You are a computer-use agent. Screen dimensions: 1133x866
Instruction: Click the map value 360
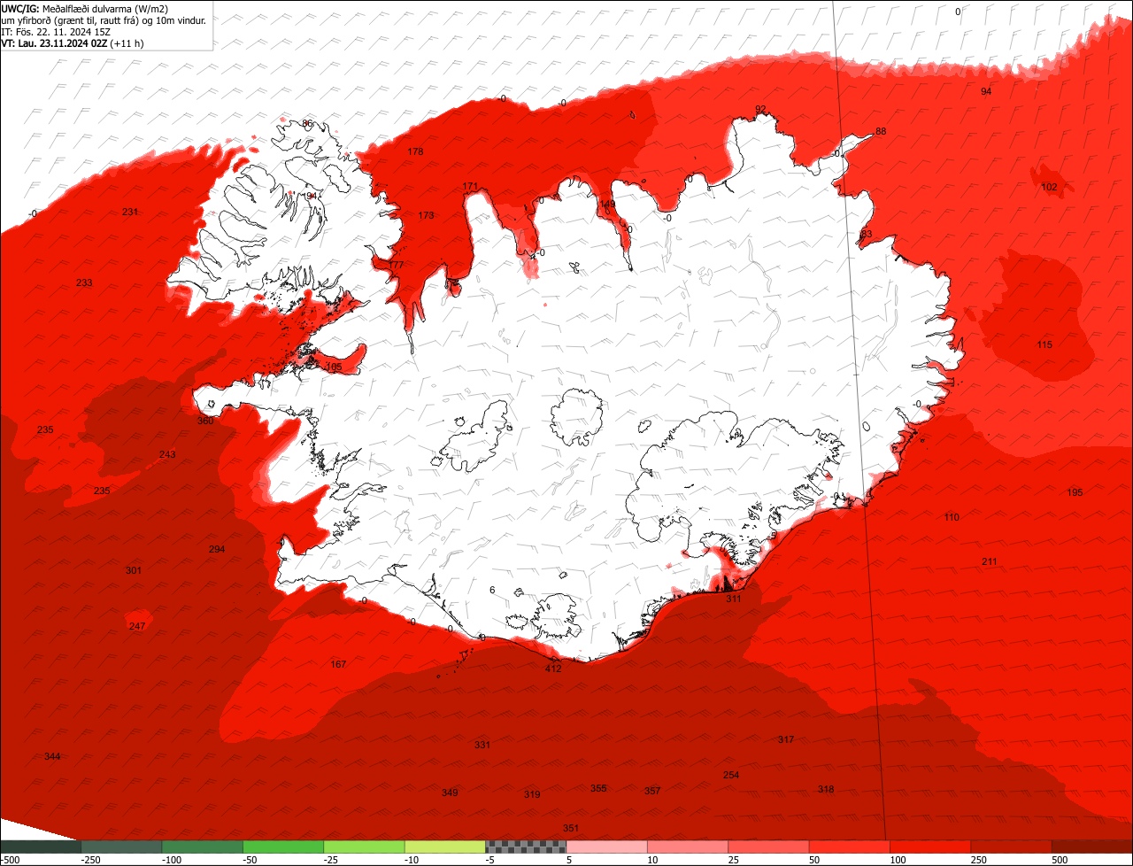click(205, 421)
